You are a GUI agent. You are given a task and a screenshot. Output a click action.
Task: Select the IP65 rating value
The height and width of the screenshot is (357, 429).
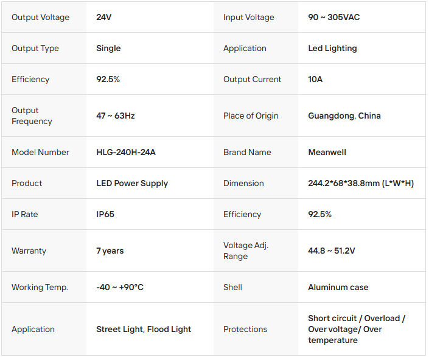tap(105, 214)
